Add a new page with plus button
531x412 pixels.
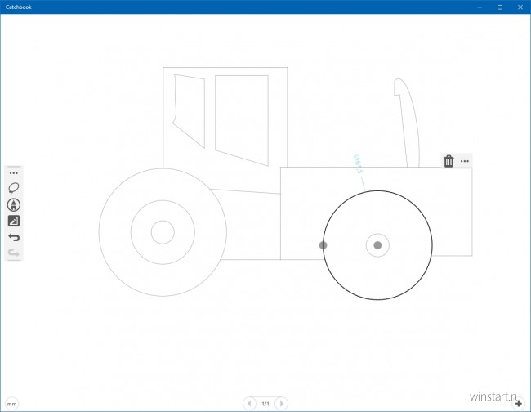pyautogui.click(x=519, y=404)
